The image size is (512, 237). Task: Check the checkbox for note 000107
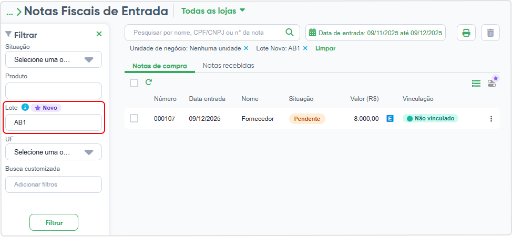point(134,118)
